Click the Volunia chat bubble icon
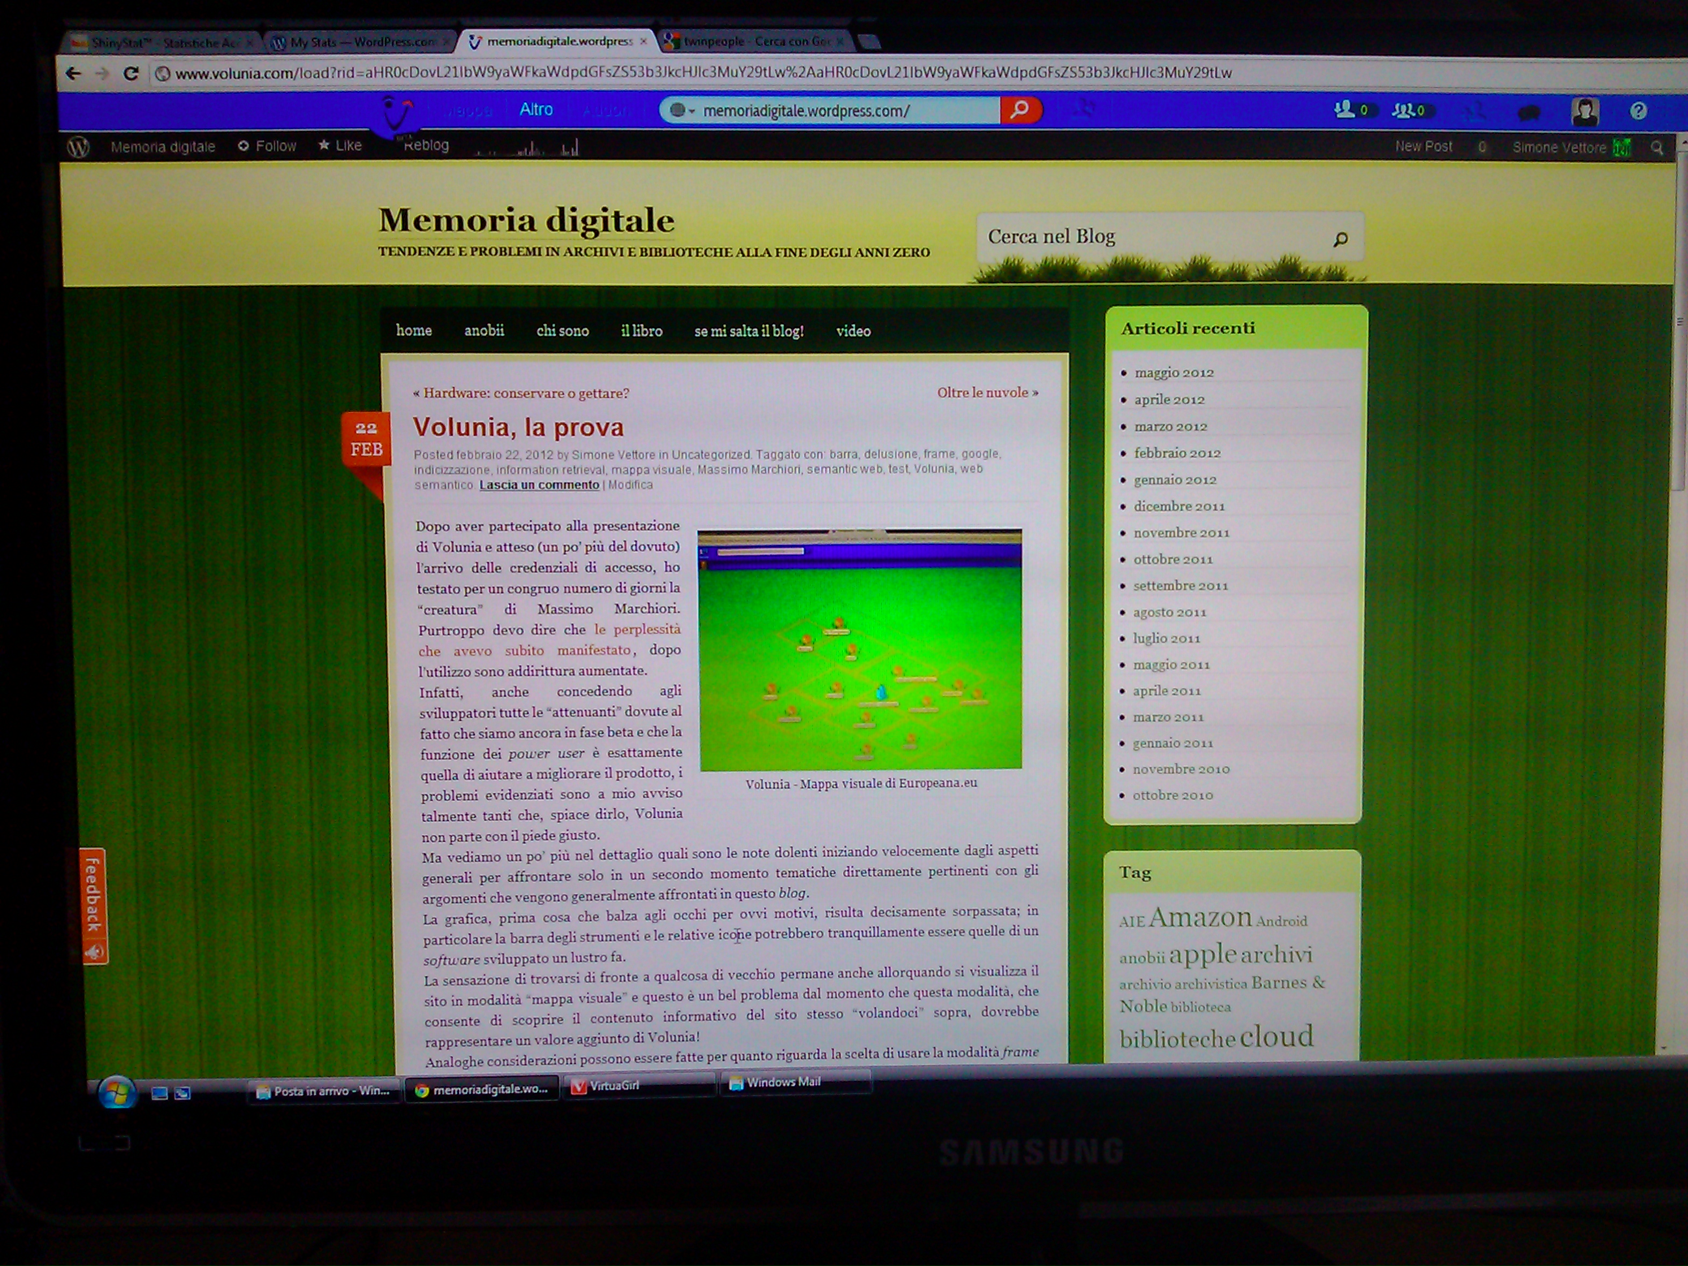1688x1266 pixels. [x=1528, y=112]
